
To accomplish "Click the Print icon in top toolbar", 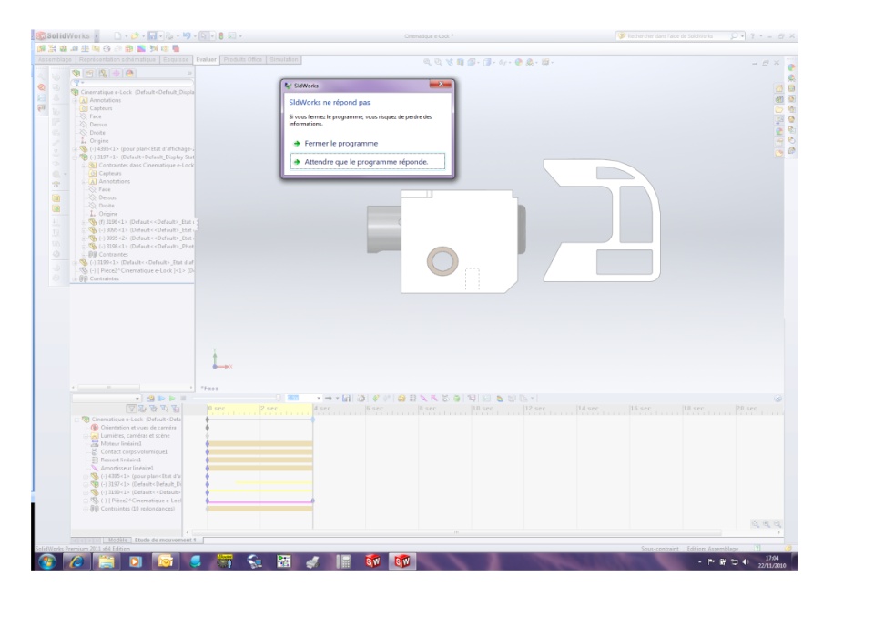I will coord(169,36).
